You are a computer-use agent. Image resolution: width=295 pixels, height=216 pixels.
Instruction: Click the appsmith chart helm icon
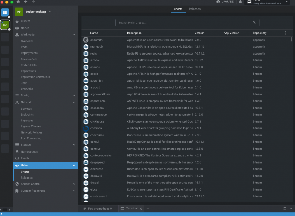click(x=86, y=40)
